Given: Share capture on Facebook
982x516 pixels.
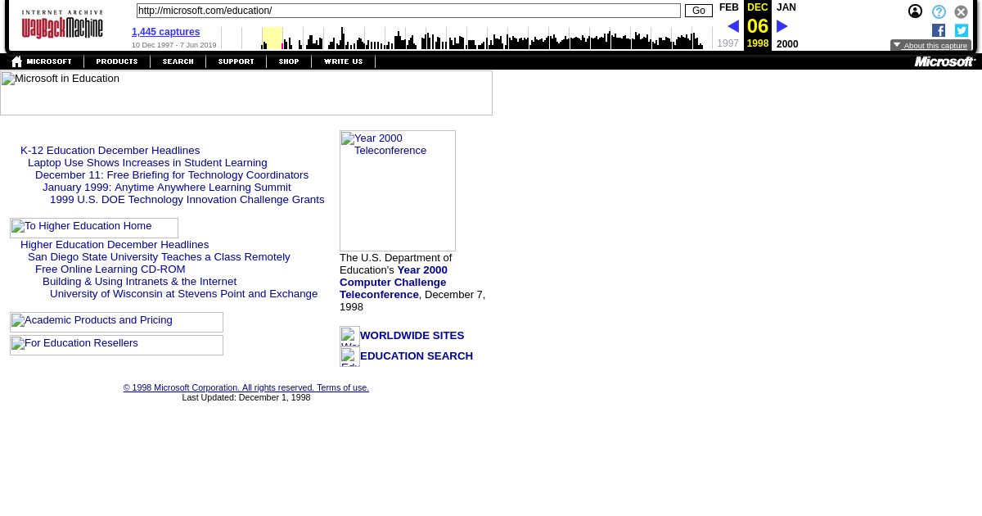Looking at the screenshot, I should click(x=939, y=30).
